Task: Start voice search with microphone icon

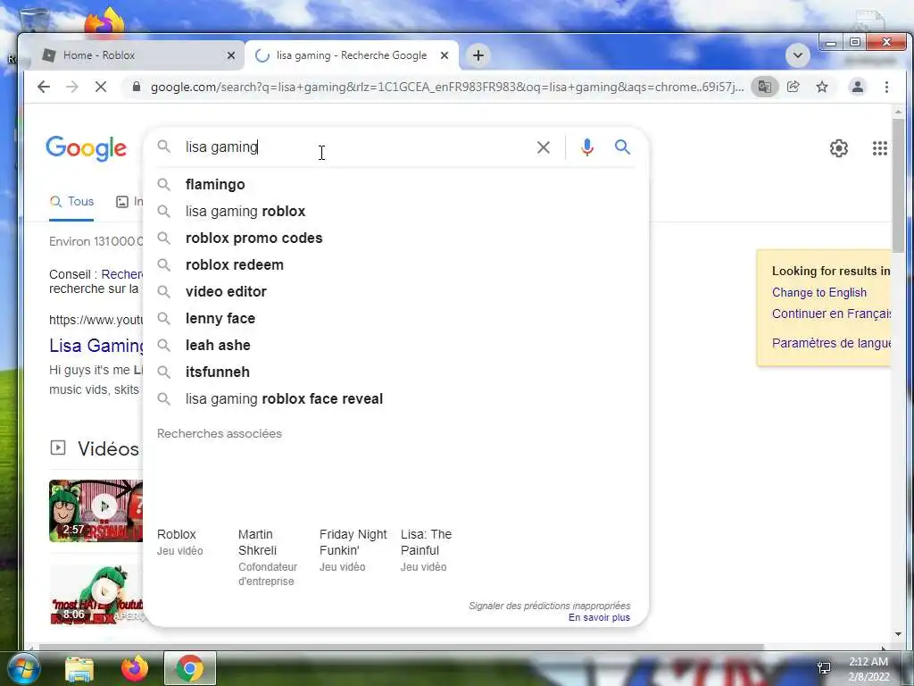Action: pos(587,147)
